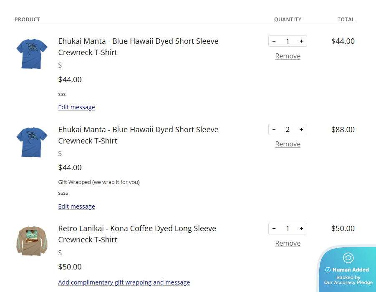Open blue shirt thumbnail for quantity-1 Ehukai Manta

tap(32, 54)
